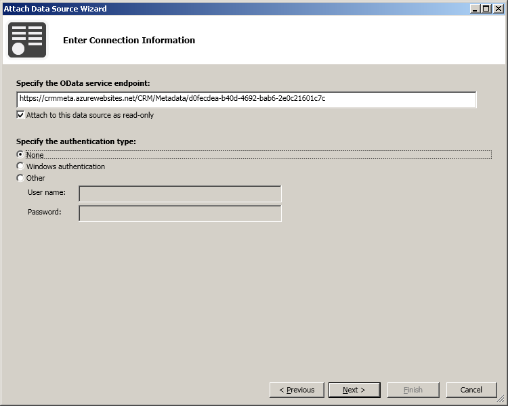Image resolution: width=508 pixels, height=406 pixels.
Task: Close the wizard using the title bar X
Action: 498,9
